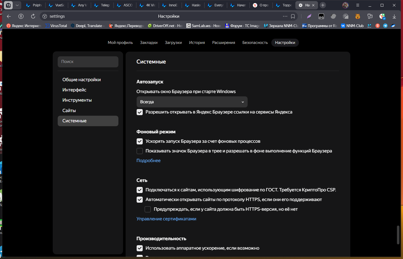
Task: Uncheck 'Ускорять запуск Браузера за счет фоновых процессов'
Action: pos(140,141)
